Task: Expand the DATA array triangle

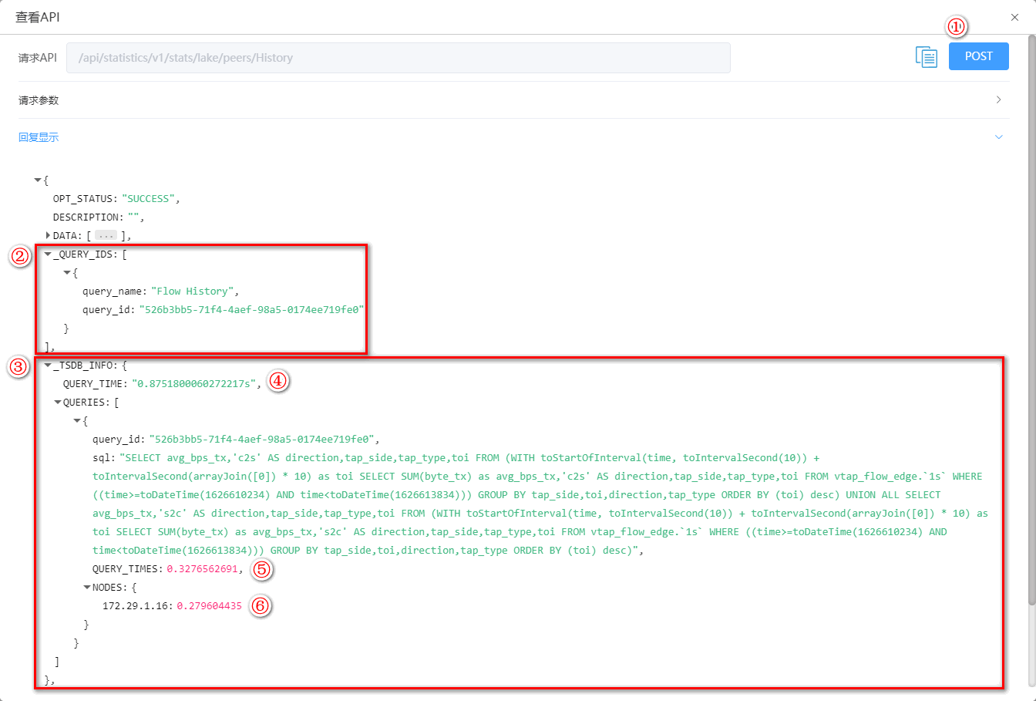Action: point(48,235)
